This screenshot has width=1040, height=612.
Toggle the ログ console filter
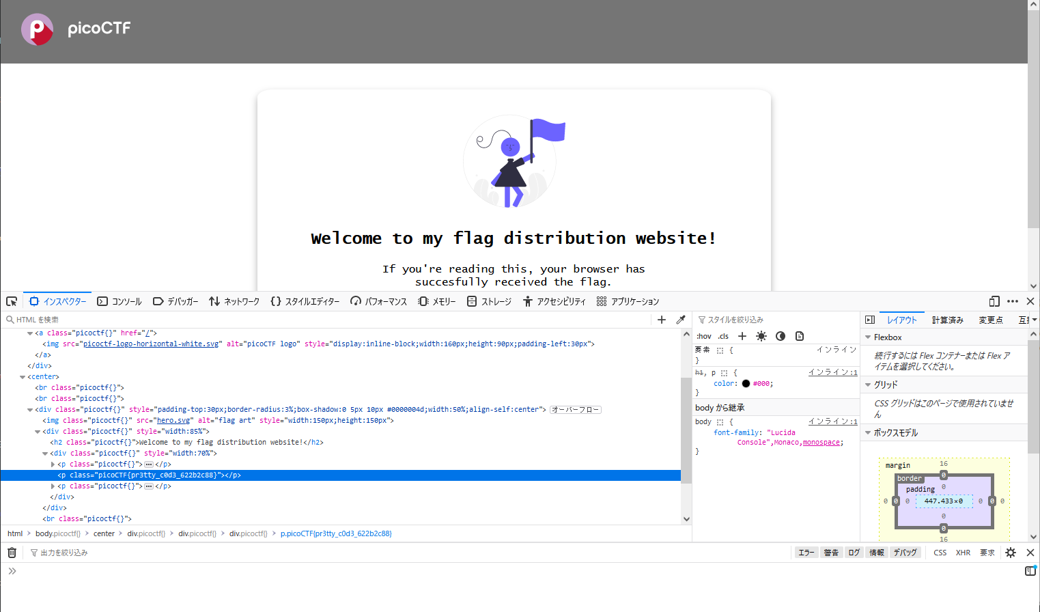point(854,553)
